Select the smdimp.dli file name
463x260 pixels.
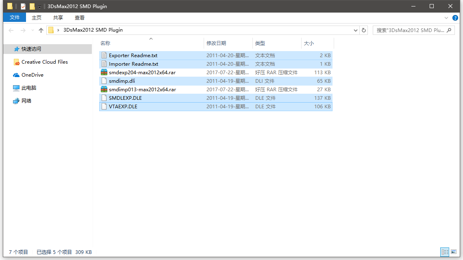click(122, 81)
